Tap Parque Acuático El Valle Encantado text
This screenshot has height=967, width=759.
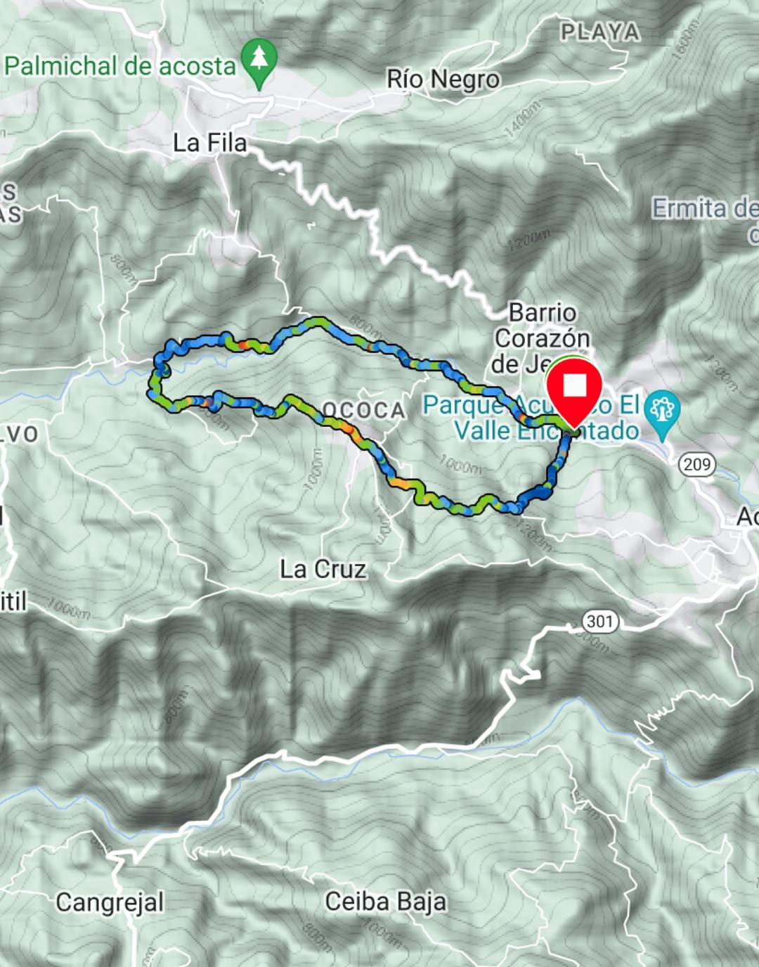532,418
